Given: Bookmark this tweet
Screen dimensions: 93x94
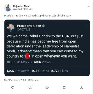Looking at the screenshot, I should coord(64,88).
